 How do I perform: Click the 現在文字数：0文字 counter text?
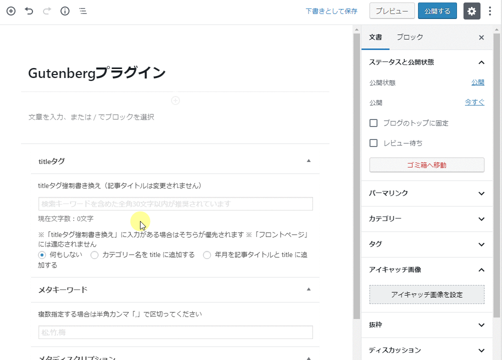(x=65, y=219)
